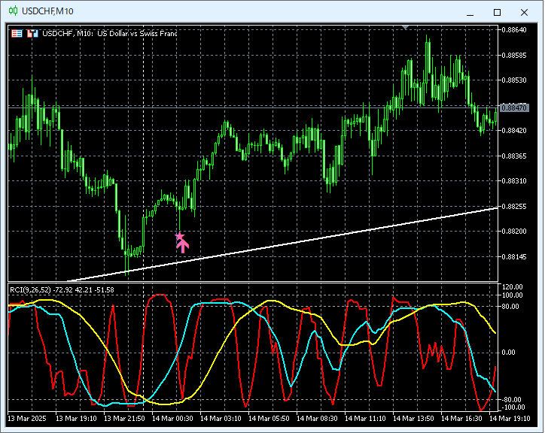Click the 14 Mar 00:30 time label
This screenshot has height=433, width=545.
pos(172,419)
